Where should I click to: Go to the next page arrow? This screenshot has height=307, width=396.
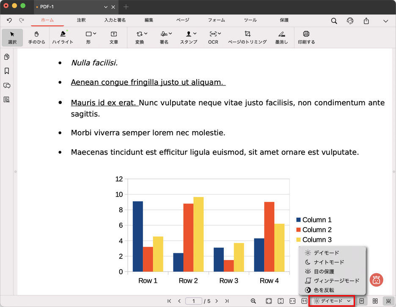(x=217, y=301)
